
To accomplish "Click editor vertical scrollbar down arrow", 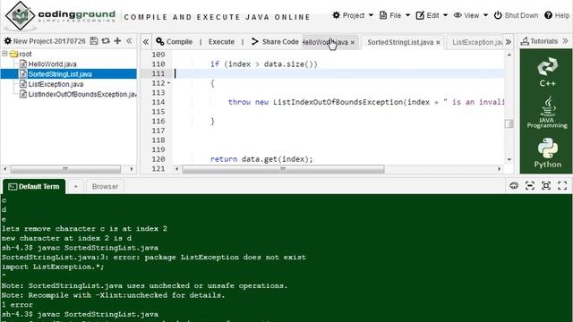I will (x=509, y=159).
